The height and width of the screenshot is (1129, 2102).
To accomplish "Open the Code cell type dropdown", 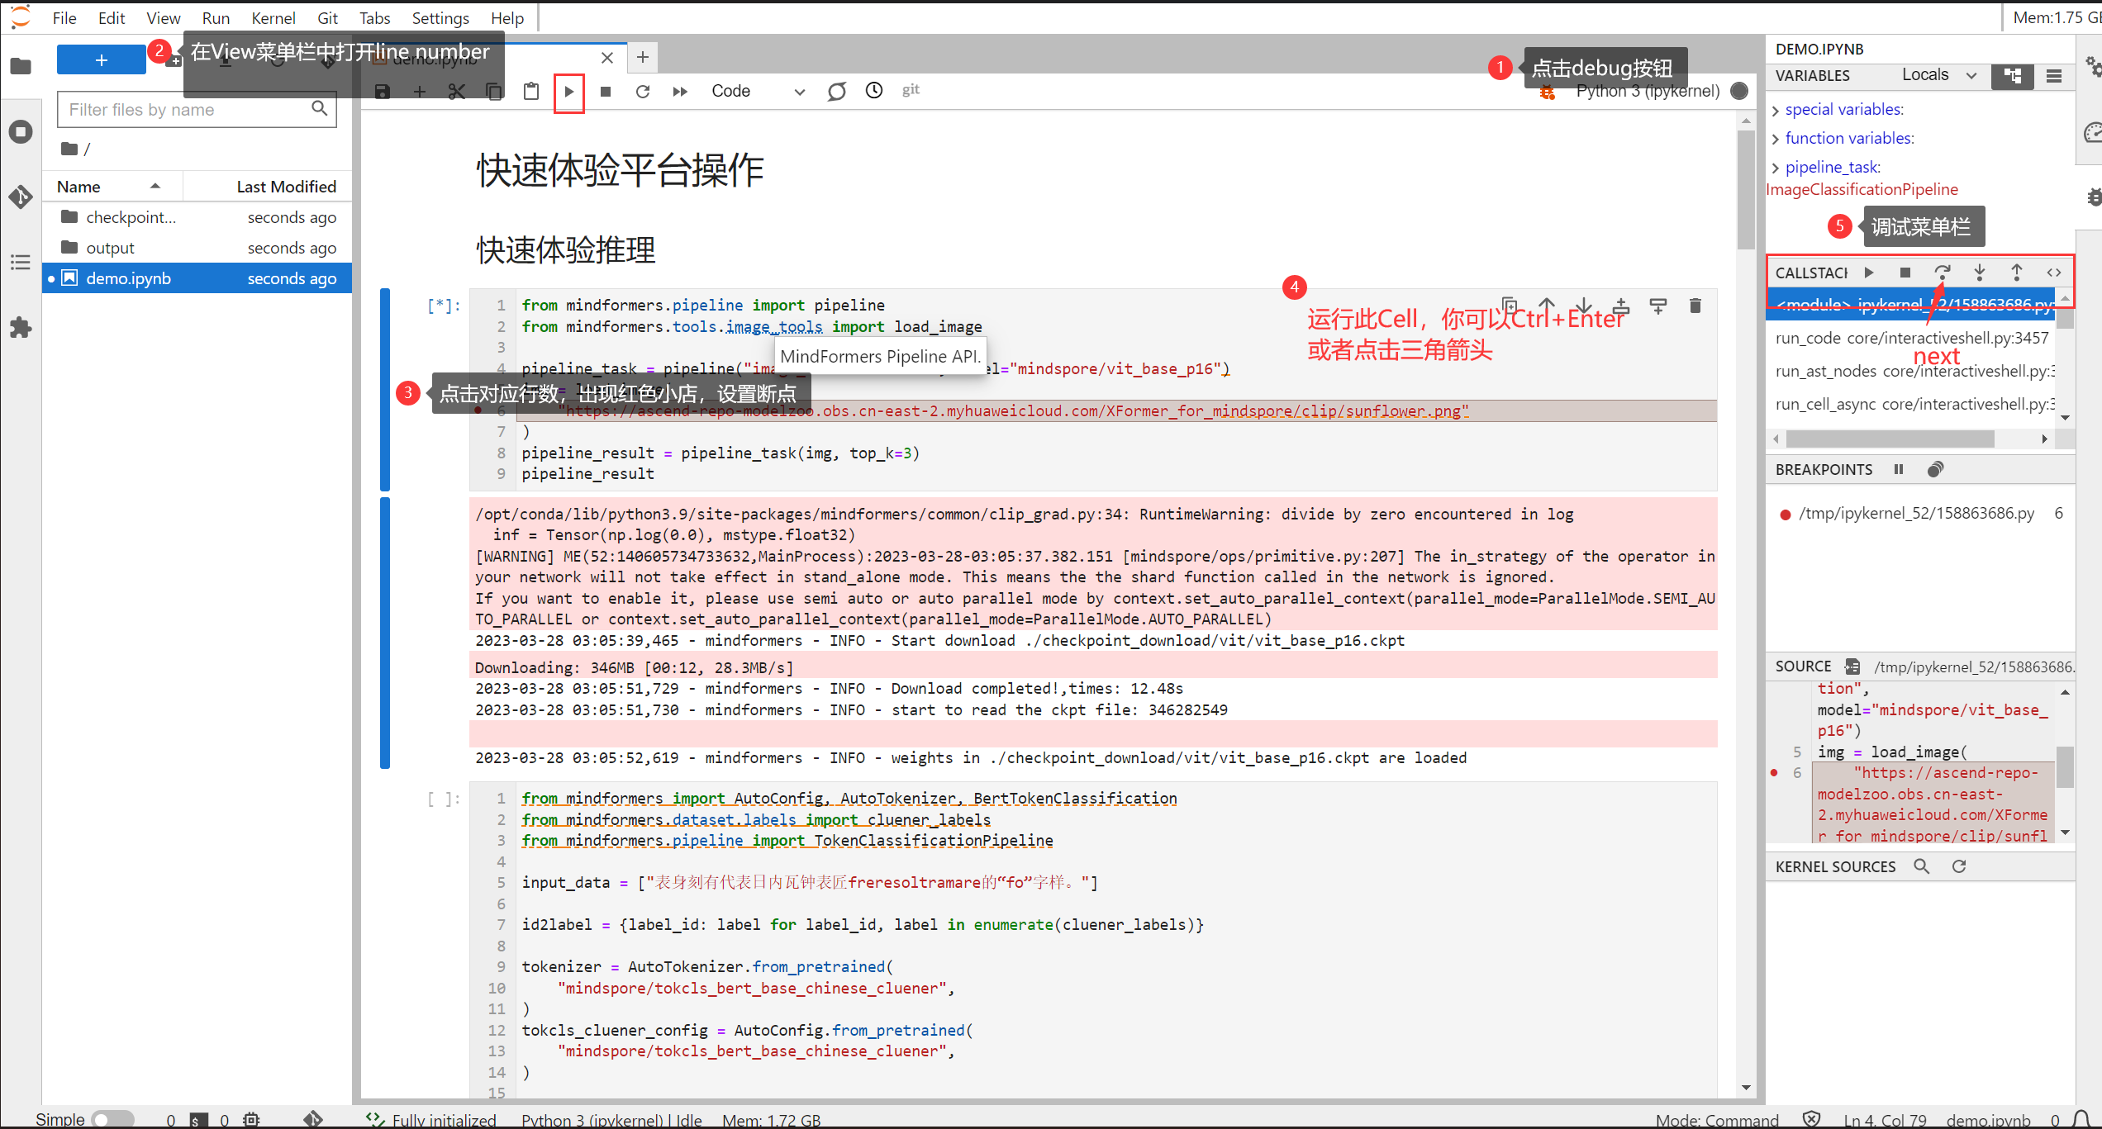I will (x=758, y=92).
